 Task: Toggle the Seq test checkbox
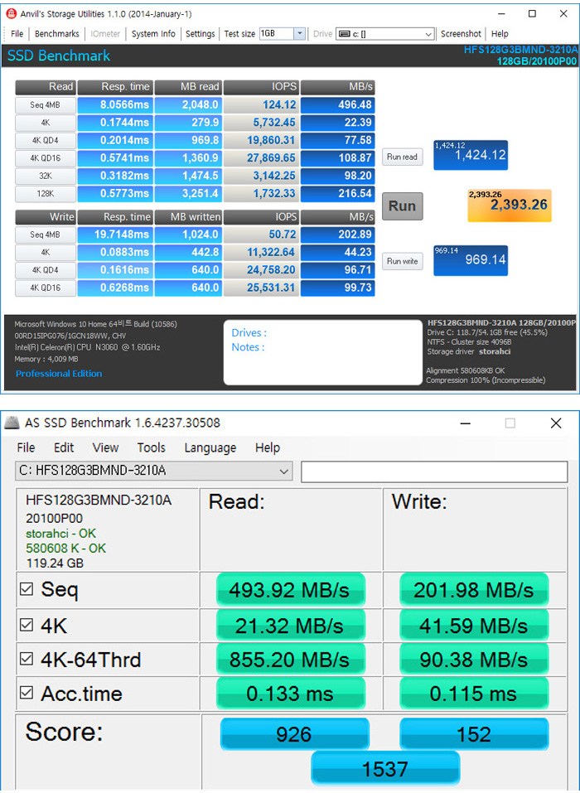[27, 590]
